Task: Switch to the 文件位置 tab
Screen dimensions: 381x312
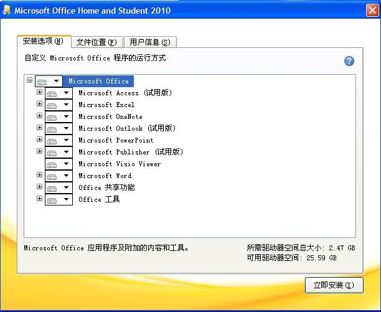Action: 96,42
